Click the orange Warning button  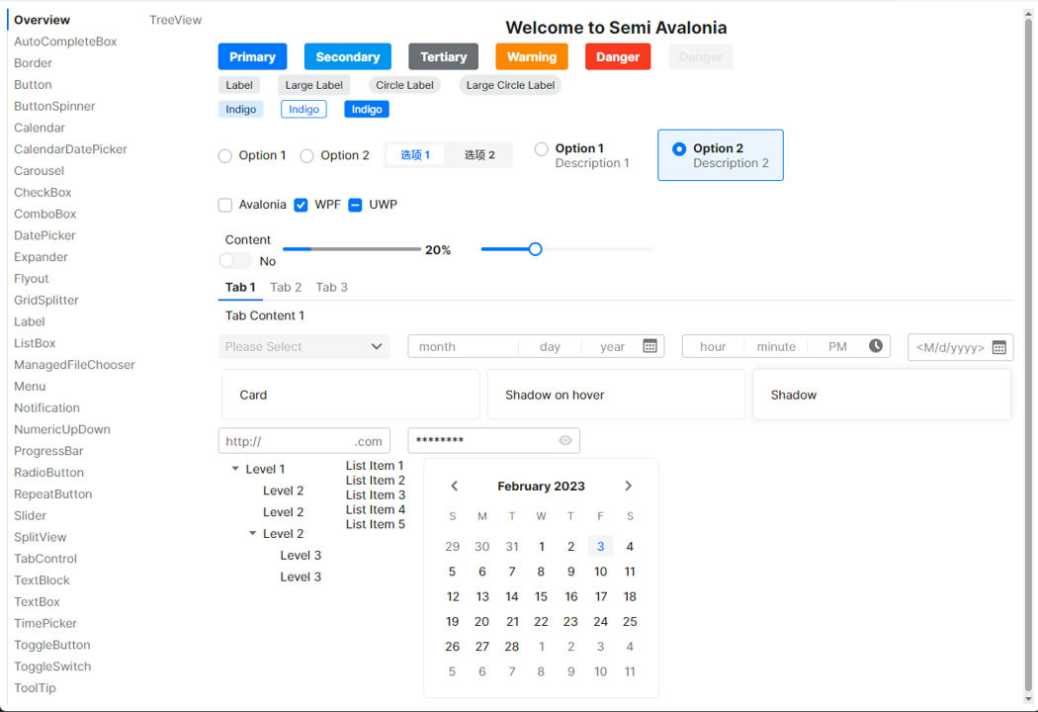(x=531, y=56)
